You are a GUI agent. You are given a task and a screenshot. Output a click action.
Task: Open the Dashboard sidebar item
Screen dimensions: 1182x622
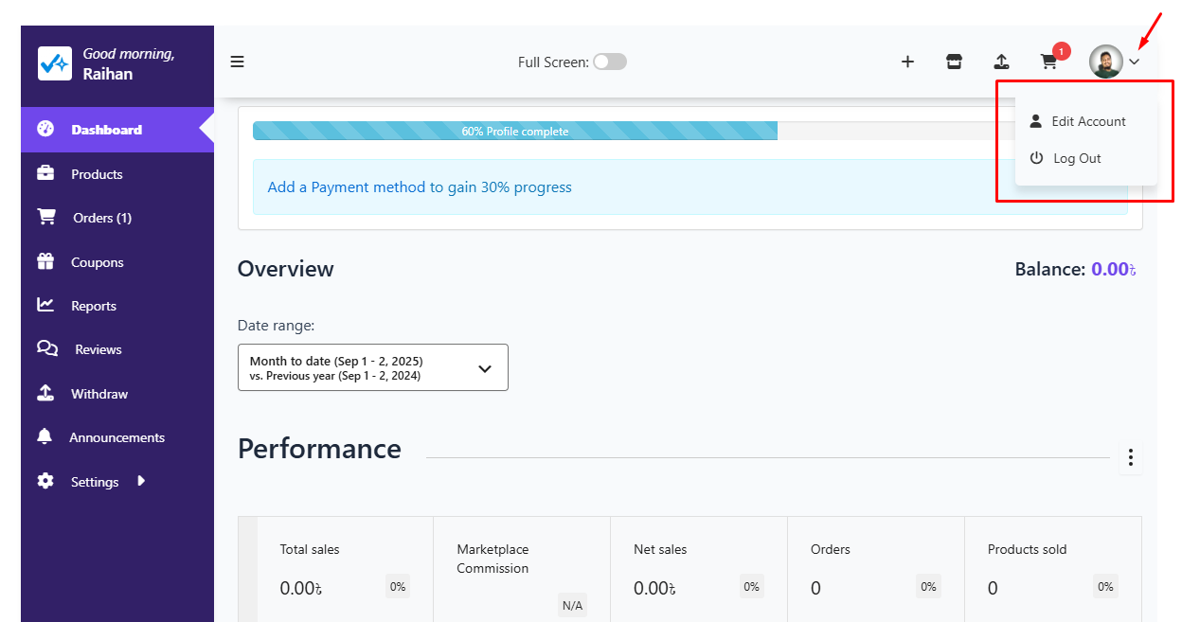117,130
